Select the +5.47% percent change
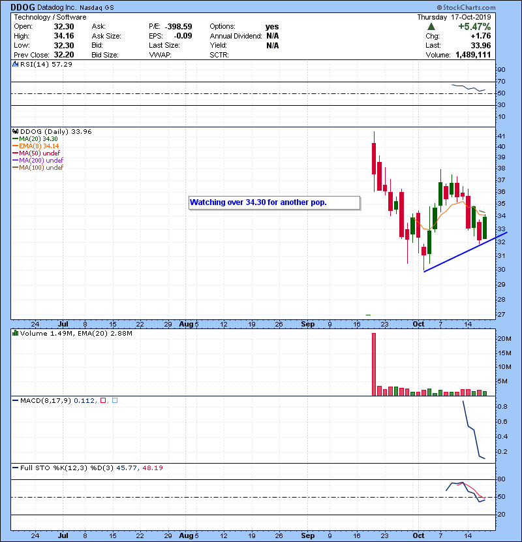Viewport: 522px width, 542px height. click(474, 27)
